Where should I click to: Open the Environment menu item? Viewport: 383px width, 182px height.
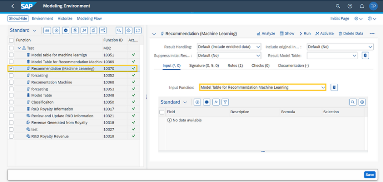click(x=42, y=18)
